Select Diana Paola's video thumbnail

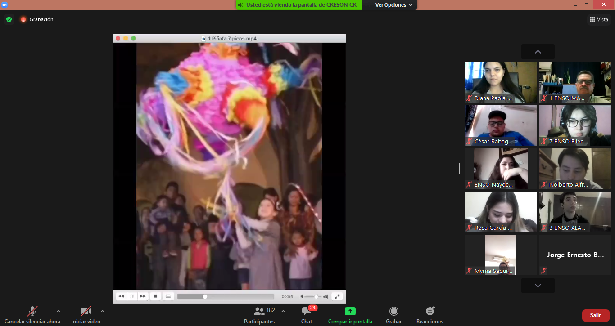[500, 82]
